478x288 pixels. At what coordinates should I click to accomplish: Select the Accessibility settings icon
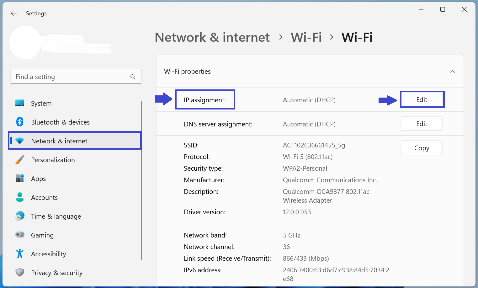tap(19, 254)
